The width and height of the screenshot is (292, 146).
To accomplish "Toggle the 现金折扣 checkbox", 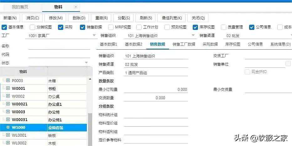I will click(247, 71).
